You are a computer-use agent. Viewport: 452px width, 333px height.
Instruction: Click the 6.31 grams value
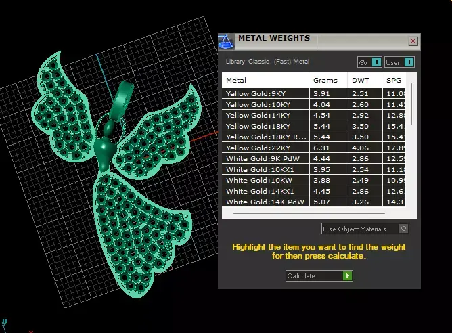[321, 148]
